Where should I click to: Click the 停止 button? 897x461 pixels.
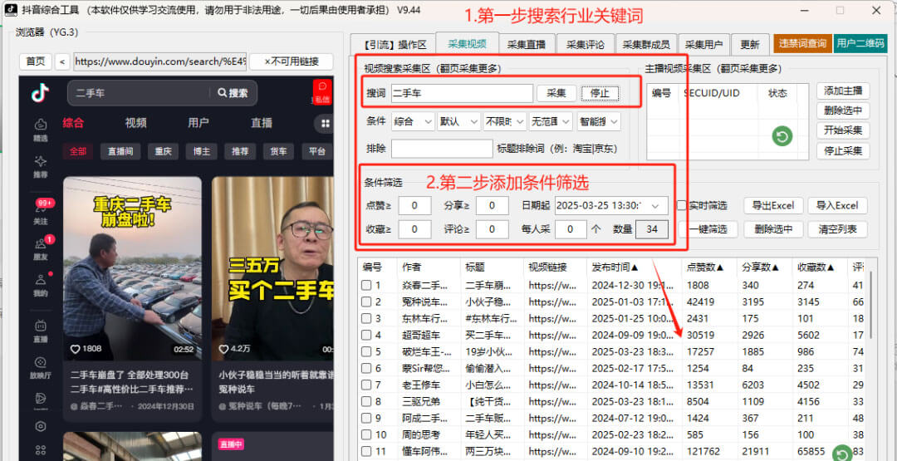(x=600, y=93)
